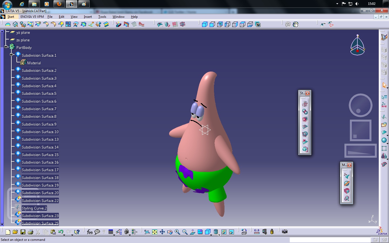Open the Formula f(x) tool
This screenshot has width=389, height=243.
(90, 232)
